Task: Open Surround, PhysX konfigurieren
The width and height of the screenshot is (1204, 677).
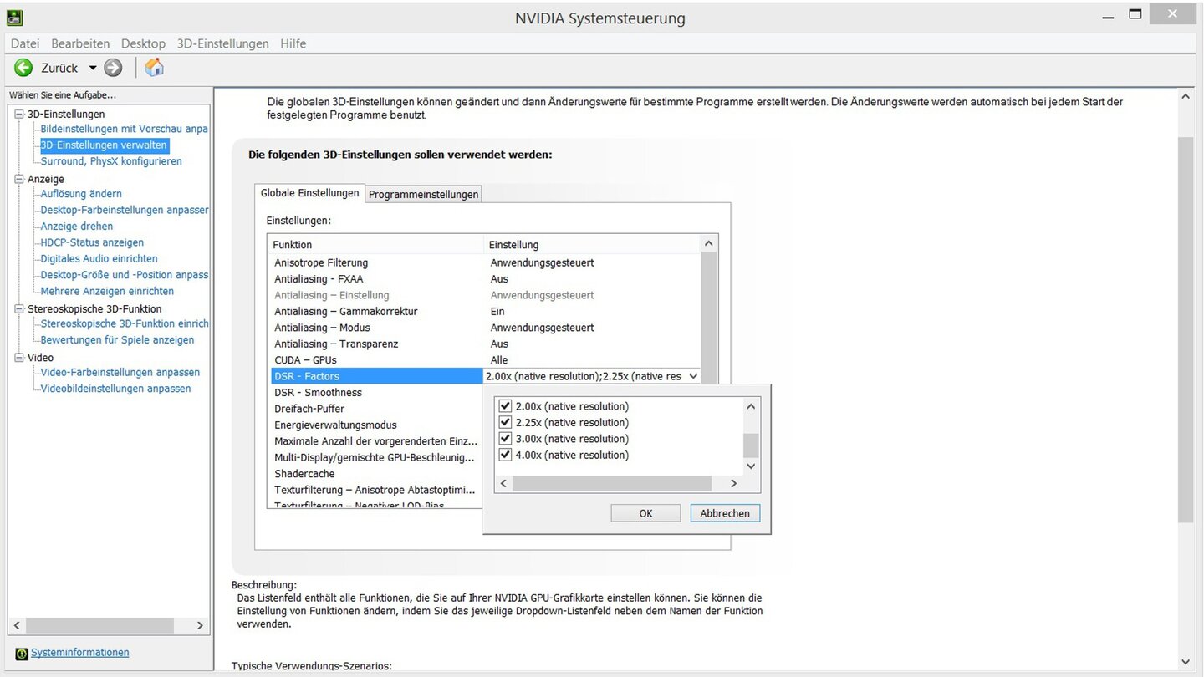Action: click(x=111, y=161)
